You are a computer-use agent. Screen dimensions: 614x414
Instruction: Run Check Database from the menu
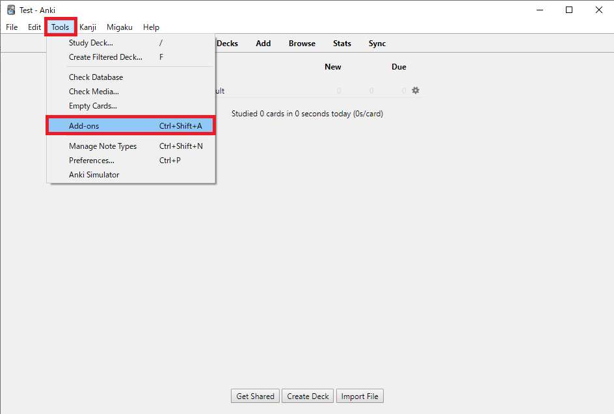click(x=96, y=77)
